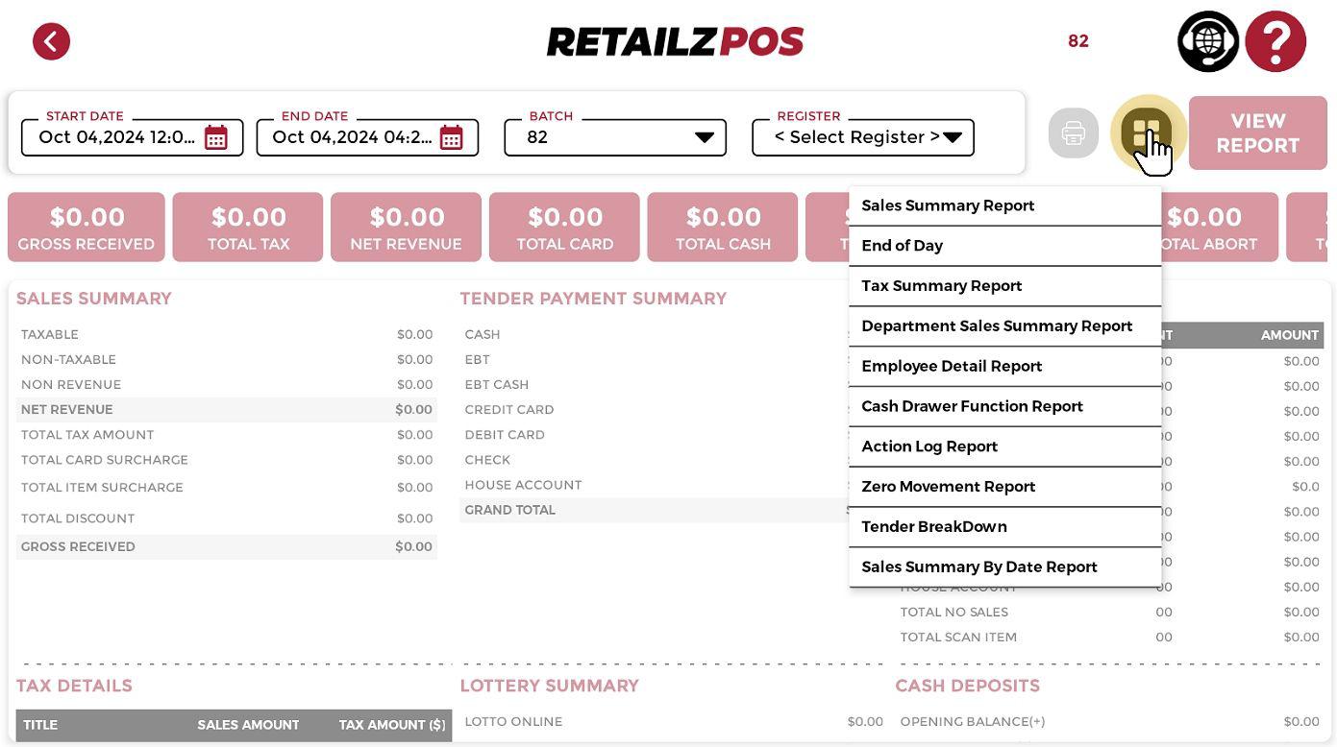Viewport: 1337px width, 747px height.
Task: Click the red back arrow button
Action: click(x=51, y=41)
